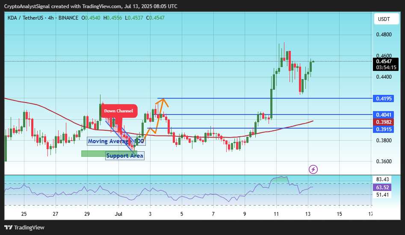Click the purple lightning bolt event icon
405x235 pixels.
(313, 170)
